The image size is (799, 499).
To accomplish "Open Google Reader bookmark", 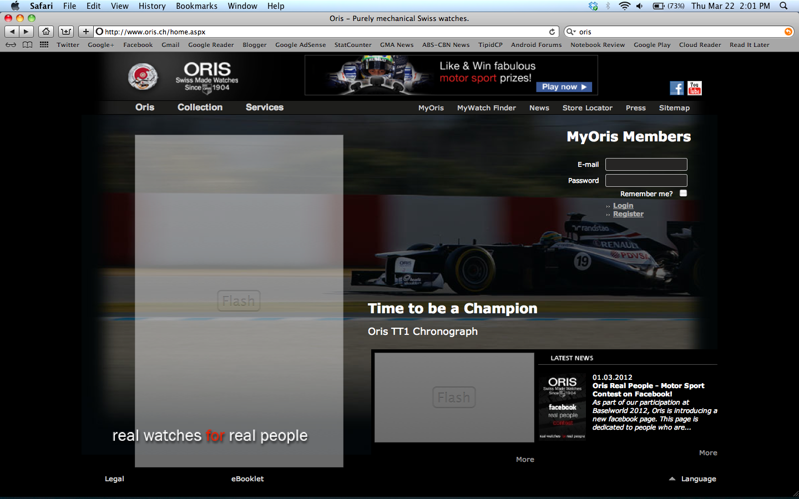I will pos(211,45).
